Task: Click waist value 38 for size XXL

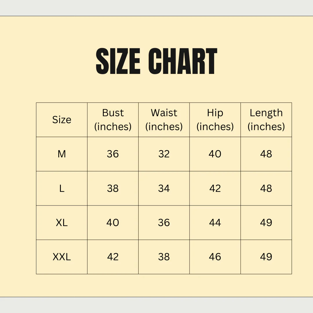Action: tap(164, 257)
